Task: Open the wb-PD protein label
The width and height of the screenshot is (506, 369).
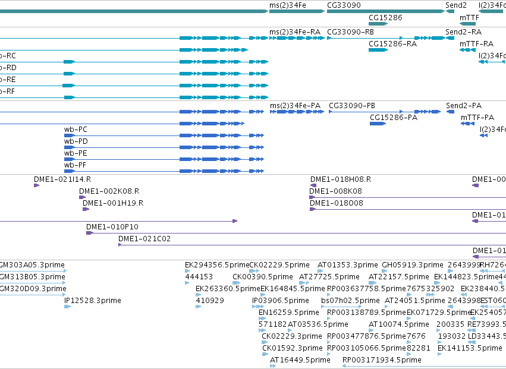Action: tap(76, 141)
